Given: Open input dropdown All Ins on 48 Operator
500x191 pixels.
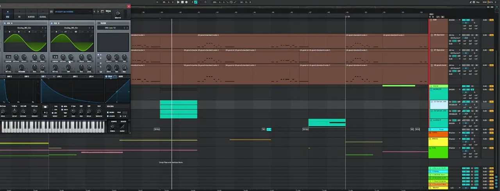Looking at the screenshot, I should (454, 35).
